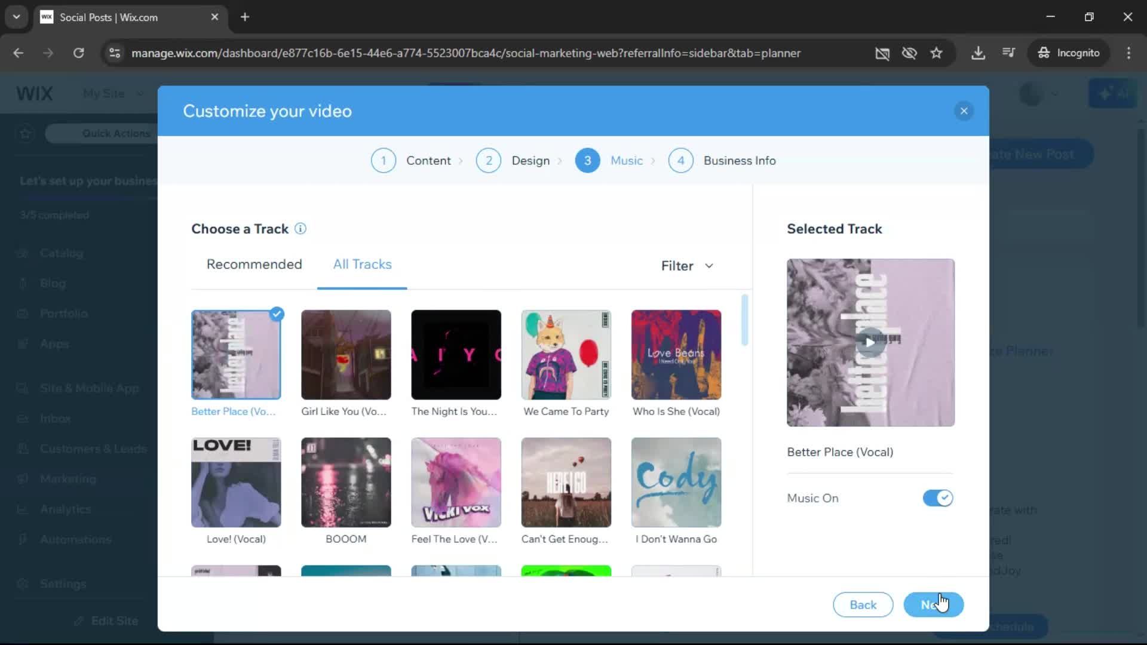Open Catalog in the sidebar
The image size is (1147, 645).
(62, 253)
